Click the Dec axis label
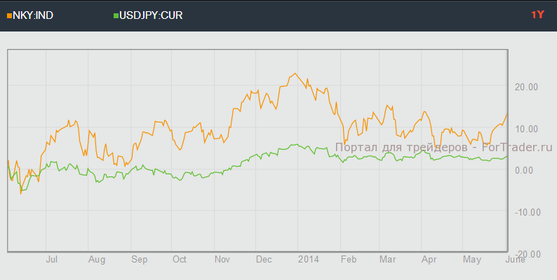Viewport: 557px width, 280px height. (264, 260)
